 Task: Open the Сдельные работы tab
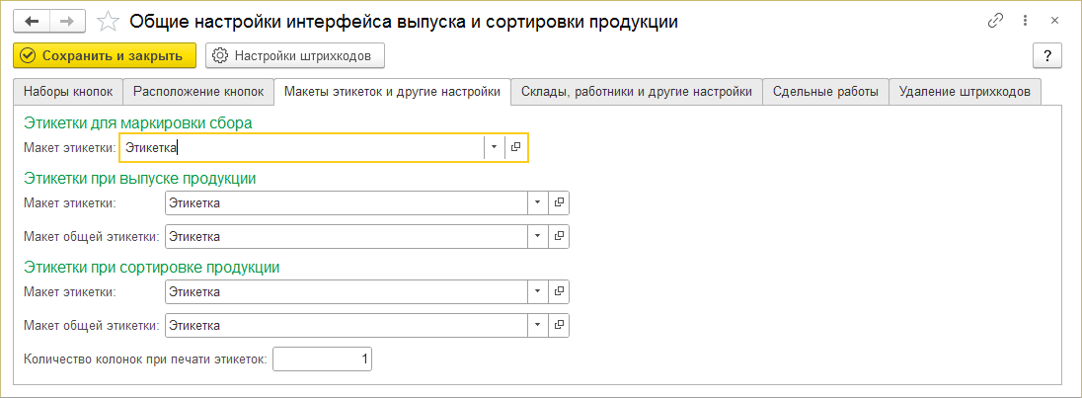pos(825,92)
